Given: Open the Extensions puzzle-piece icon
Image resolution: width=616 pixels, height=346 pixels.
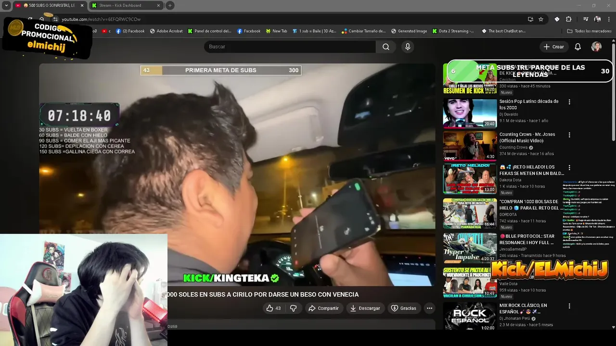Looking at the screenshot, I should [568, 19].
